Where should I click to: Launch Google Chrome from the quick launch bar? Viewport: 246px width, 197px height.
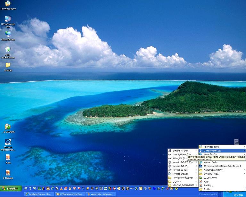pos(176,188)
